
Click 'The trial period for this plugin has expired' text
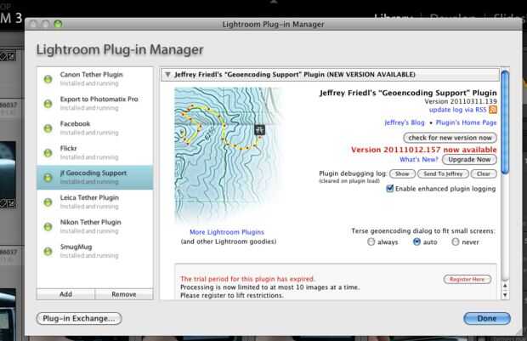pyautogui.click(x=247, y=279)
